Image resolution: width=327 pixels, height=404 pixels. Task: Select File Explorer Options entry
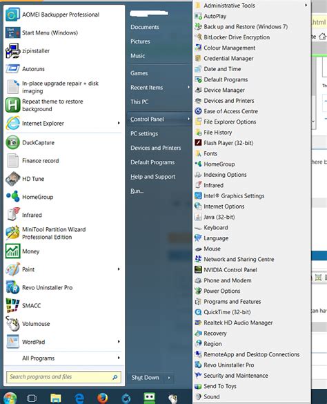pos(230,122)
